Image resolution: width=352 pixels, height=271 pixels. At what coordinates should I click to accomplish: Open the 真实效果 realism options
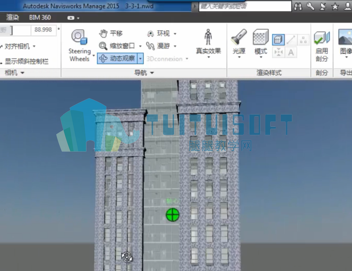(208, 44)
